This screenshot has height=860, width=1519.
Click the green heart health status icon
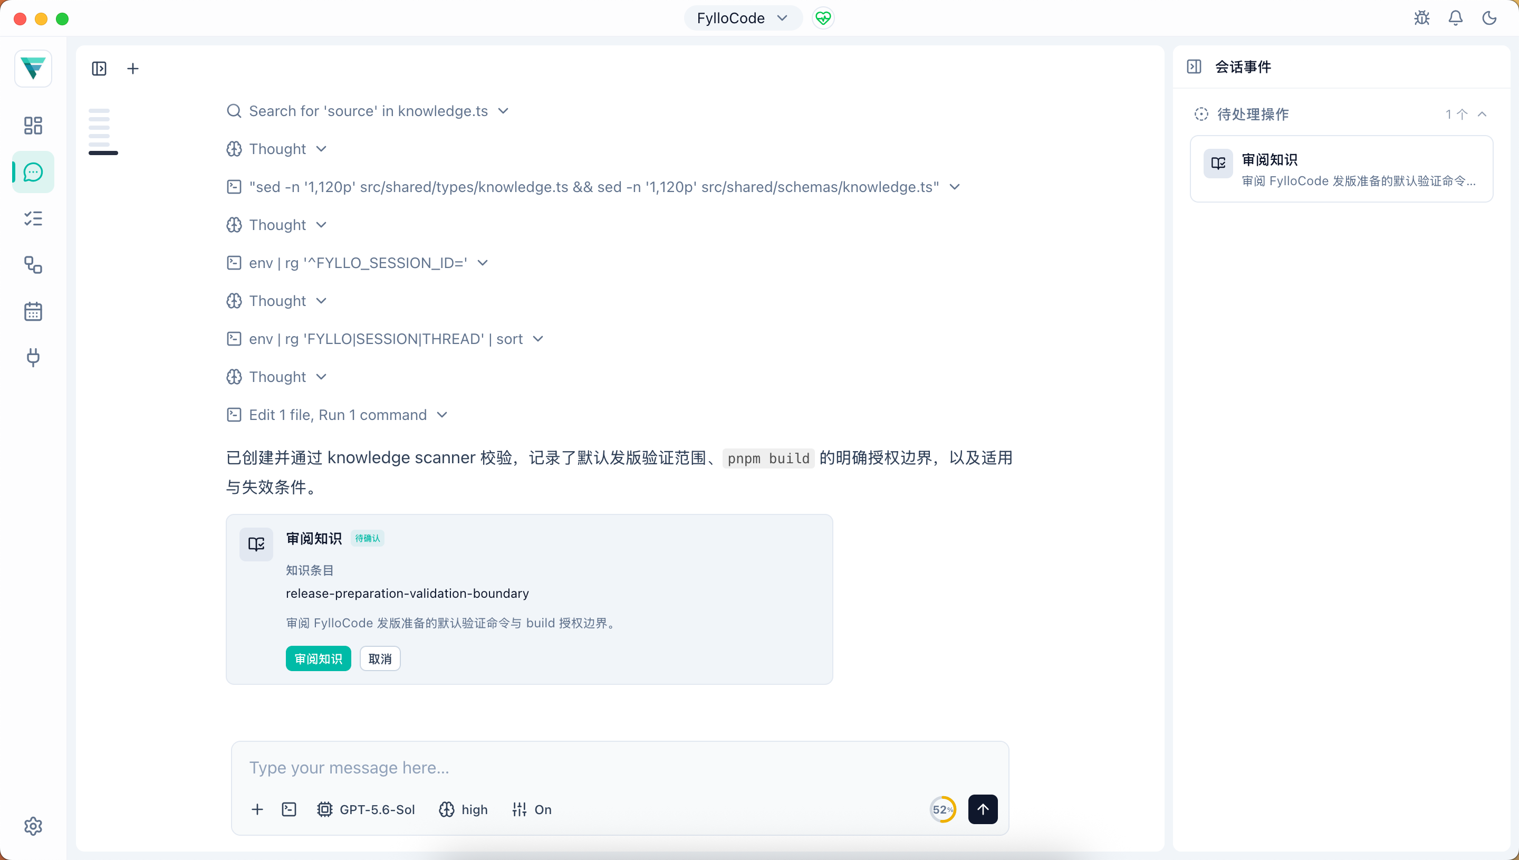coord(823,18)
